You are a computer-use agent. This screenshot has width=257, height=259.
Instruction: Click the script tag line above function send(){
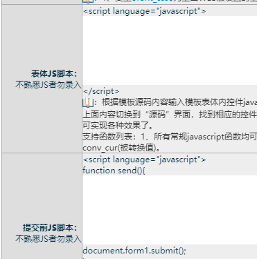click(x=144, y=160)
